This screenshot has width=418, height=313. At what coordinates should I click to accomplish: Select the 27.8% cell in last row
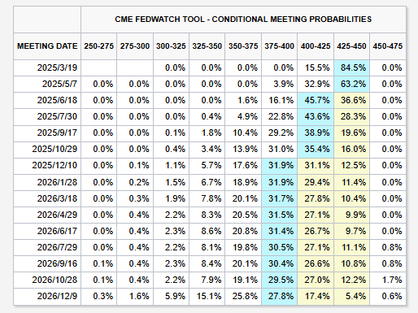click(x=279, y=296)
